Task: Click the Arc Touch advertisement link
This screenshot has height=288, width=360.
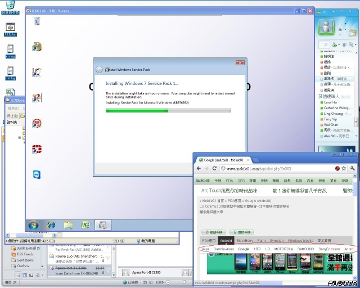Action: pyautogui.click(x=229, y=191)
